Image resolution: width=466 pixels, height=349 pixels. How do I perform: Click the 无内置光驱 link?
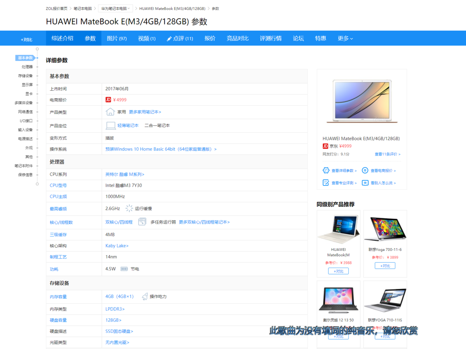[117, 342]
